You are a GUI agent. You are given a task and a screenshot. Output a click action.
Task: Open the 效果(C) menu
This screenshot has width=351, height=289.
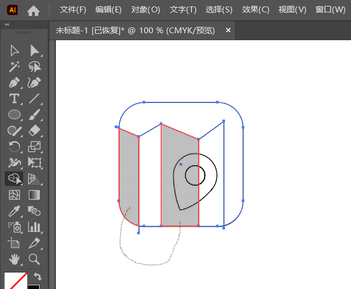pos(256,10)
